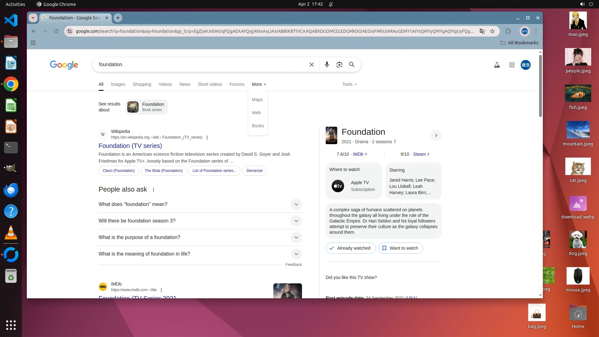
Task: Click the Cleon (Foundation) chip
Action: pyautogui.click(x=119, y=171)
